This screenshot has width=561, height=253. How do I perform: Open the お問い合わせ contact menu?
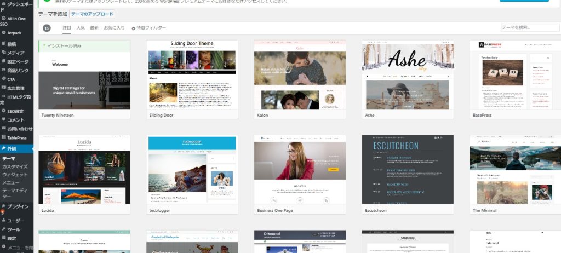17,129
